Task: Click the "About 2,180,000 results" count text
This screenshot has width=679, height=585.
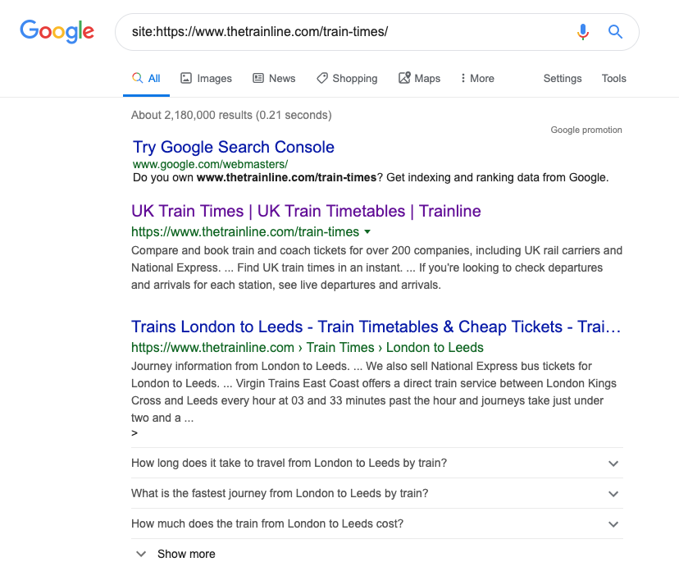Action: point(231,115)
